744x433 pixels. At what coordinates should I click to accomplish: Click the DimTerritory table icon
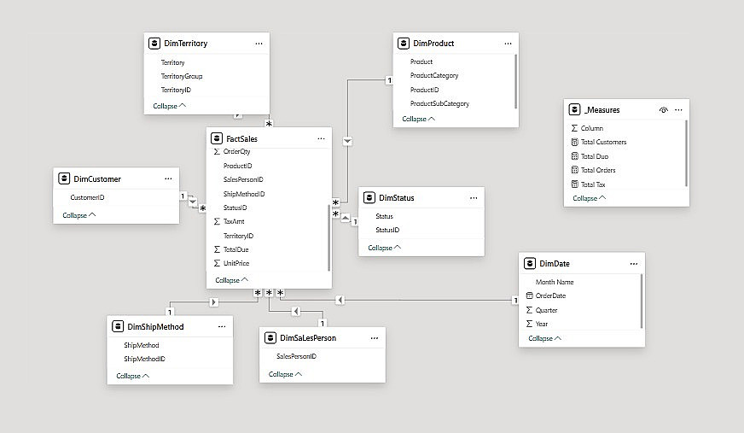(154, 43)
